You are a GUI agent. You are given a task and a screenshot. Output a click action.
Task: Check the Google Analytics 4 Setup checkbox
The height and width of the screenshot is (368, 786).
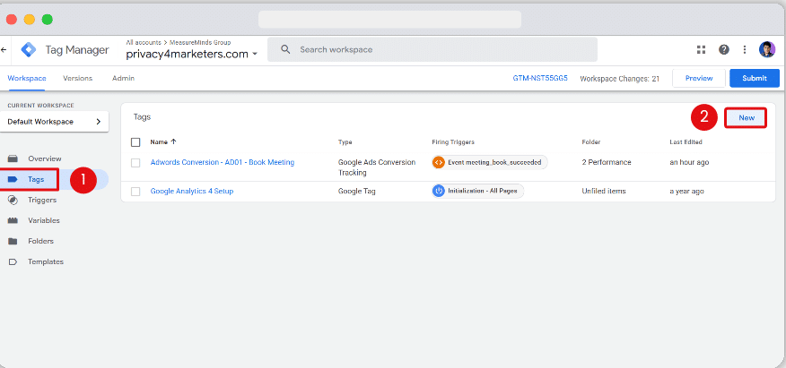[135, 192]
